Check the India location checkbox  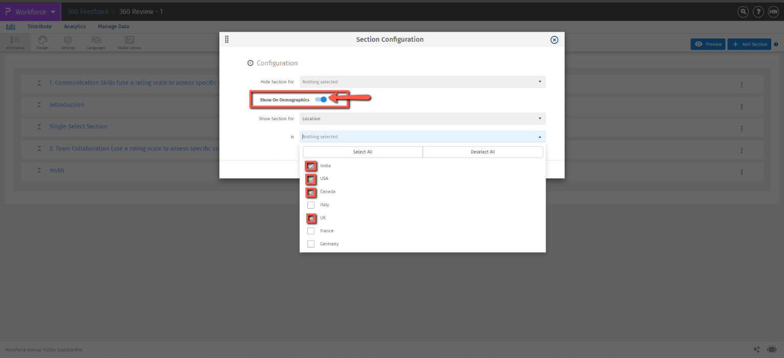point(311,166)
